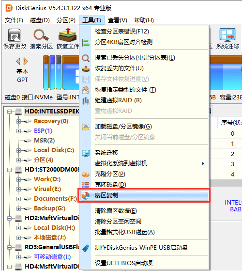Click the orange discs icon beside 克隆分区
243x271 pixels.
(86, 175)
